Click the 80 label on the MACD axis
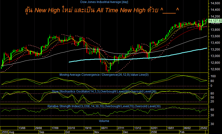Image resolution: width=222 pixels, height=134 pixels. 212,81
